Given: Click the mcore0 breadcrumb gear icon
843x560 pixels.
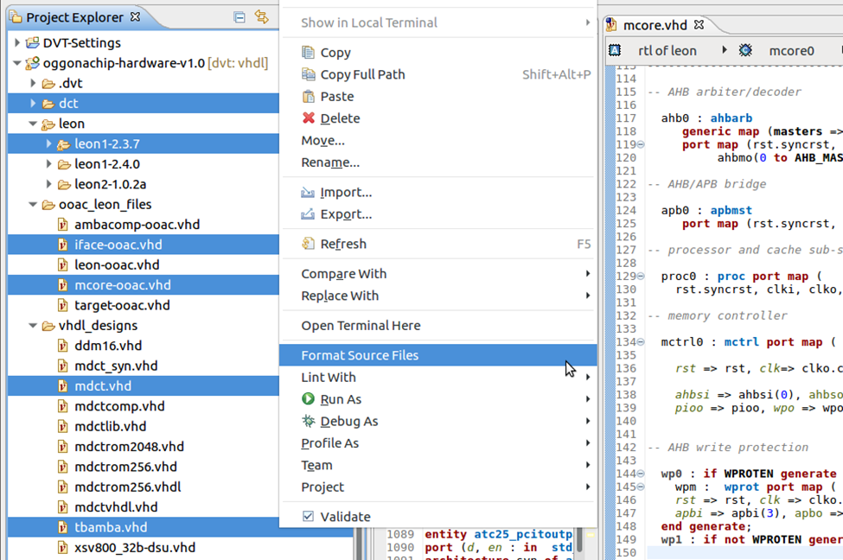Looking at the screenshot, I should 745,50.
